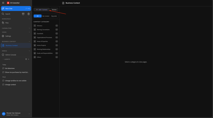Select the Areas of Expertise category

coord(46,41)
